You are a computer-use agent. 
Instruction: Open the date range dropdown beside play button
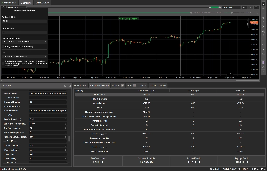click(x=231, y=8)
